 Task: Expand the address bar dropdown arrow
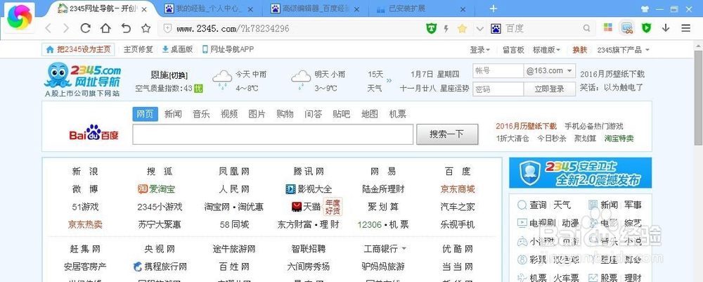[479, 29]
